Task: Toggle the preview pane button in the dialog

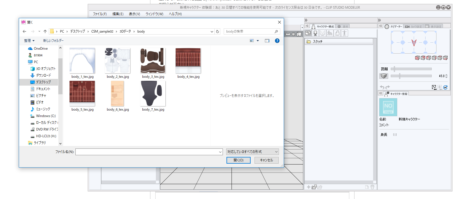Action: point(267,41)
